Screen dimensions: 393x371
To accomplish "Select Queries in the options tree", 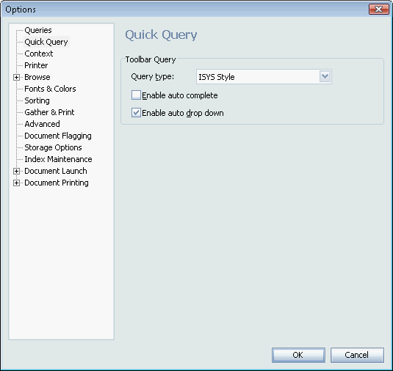I will pos(38,30).
